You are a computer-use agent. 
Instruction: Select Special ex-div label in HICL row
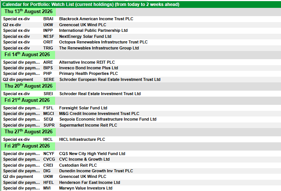(x=16, y=140)
